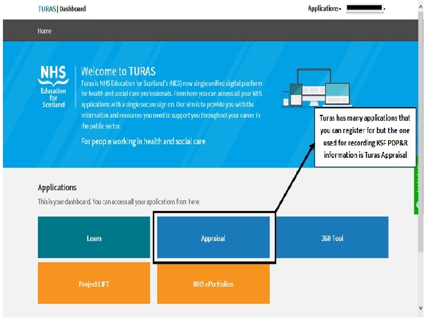Open the redacted user account menu
This screenshot has height=318, width=424.
tap(366, 8)
